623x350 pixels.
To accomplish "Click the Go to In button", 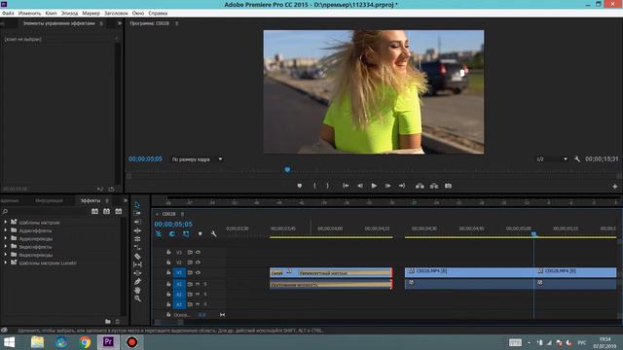I will (x=346, y=186).
